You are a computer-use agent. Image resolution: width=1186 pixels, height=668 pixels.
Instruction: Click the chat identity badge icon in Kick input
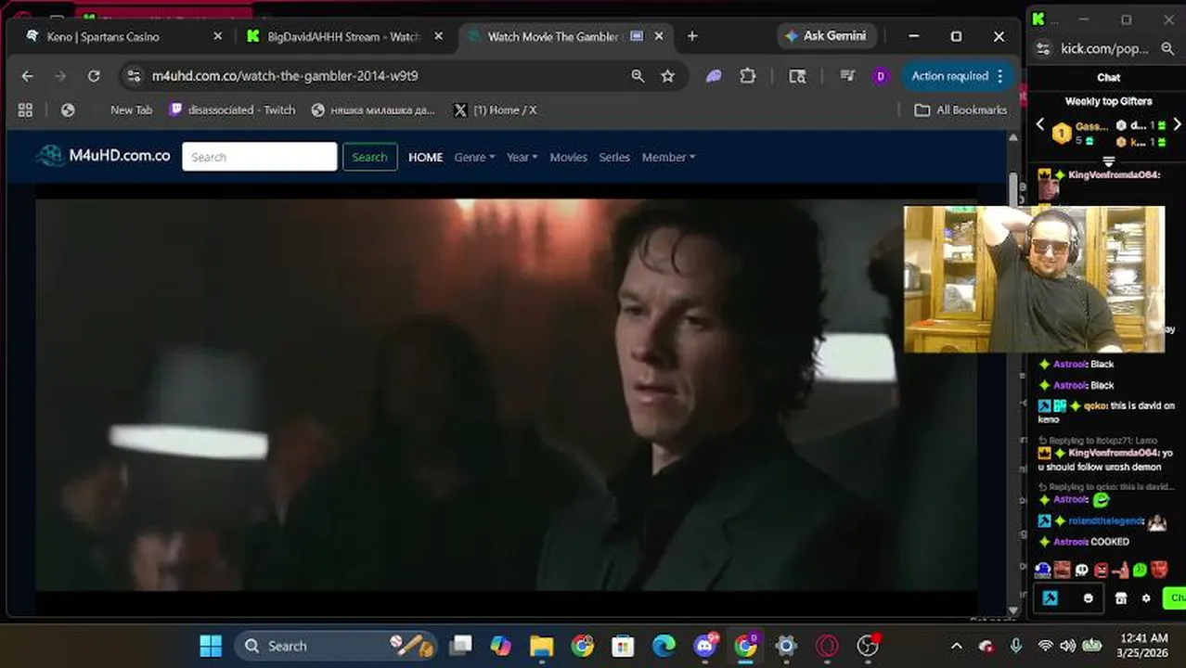pos(1050,598)
